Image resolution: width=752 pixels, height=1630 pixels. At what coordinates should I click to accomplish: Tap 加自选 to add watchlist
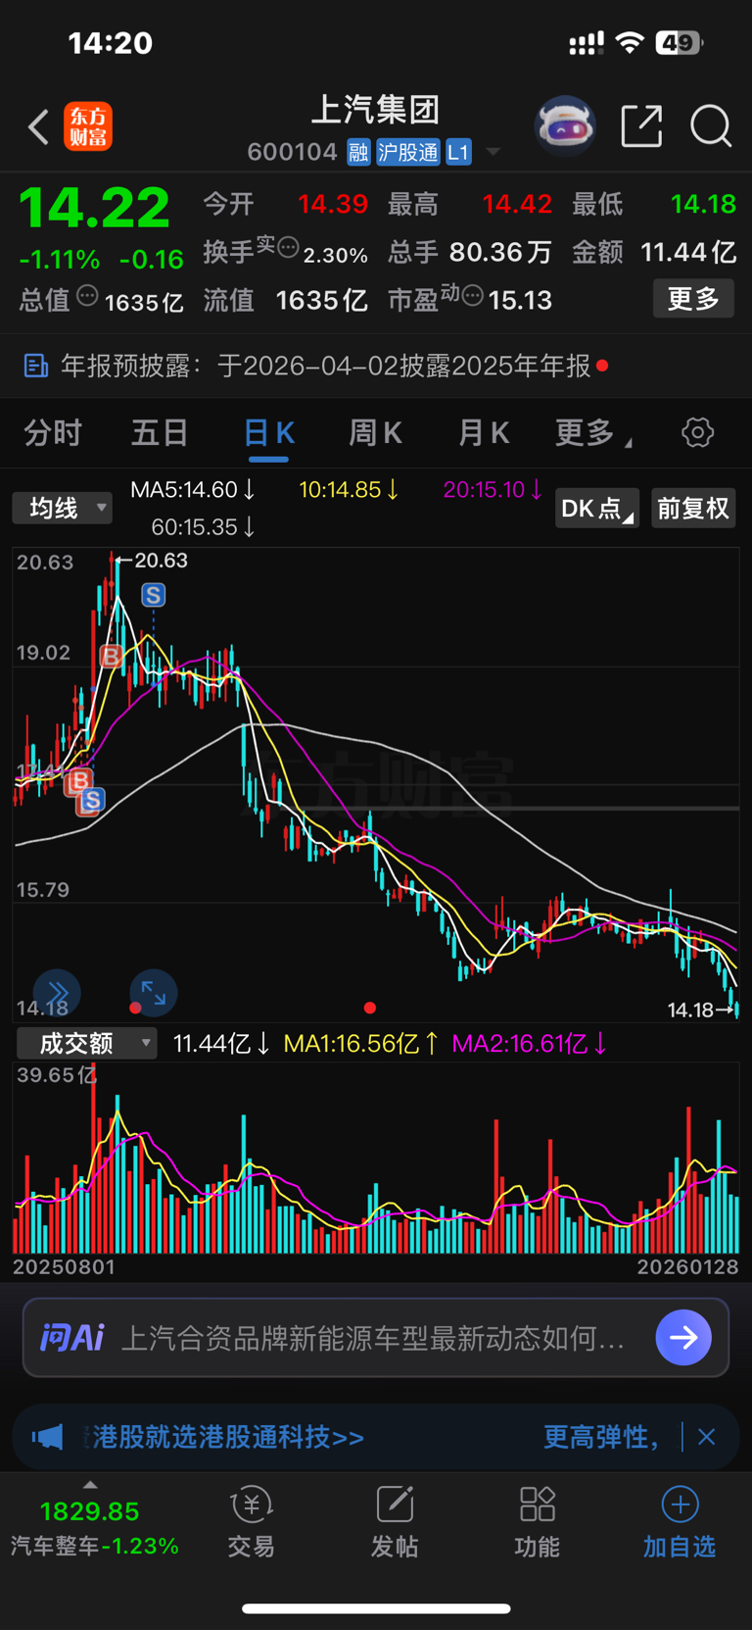680,1520
